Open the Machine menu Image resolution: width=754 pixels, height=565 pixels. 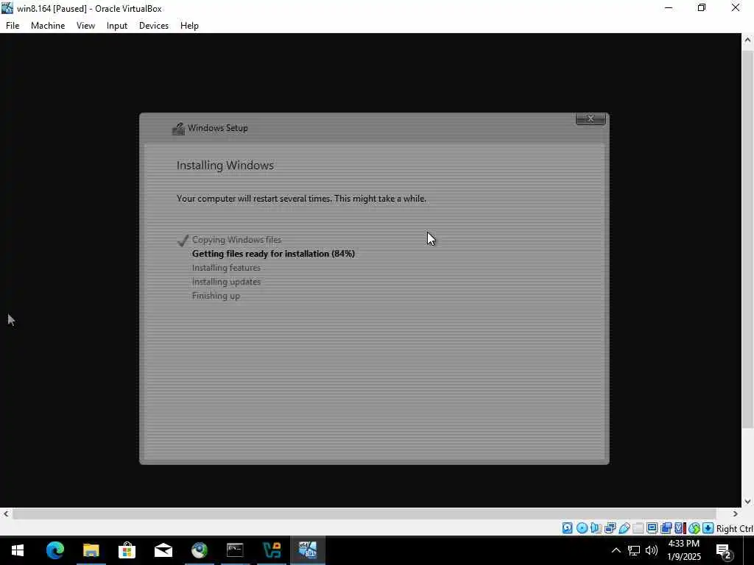pos(48,26)
